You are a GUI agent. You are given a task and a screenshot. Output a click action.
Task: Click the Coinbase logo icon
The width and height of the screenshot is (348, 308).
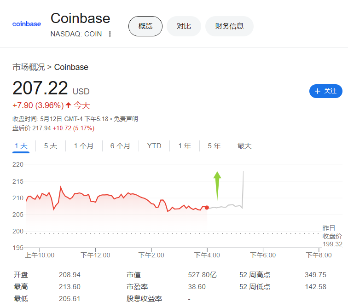click(x=27, y=24)
